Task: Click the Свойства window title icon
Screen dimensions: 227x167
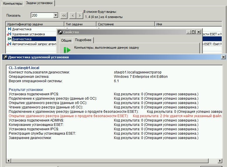Action: (x=60, y=32)
